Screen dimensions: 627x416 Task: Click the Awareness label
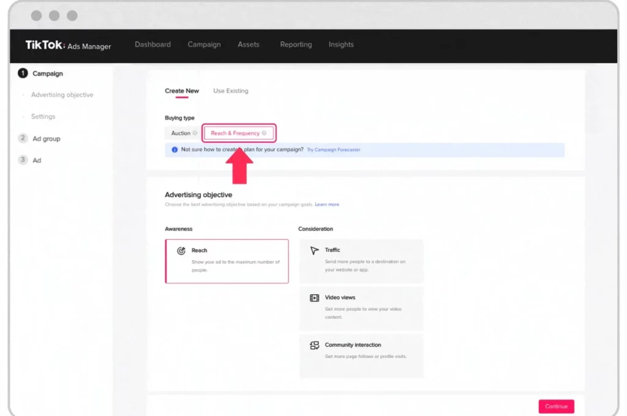[x=178, y=229]
